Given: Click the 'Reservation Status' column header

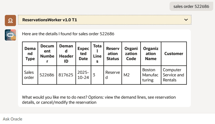Looking at the screenshot, I should point(113,54).
